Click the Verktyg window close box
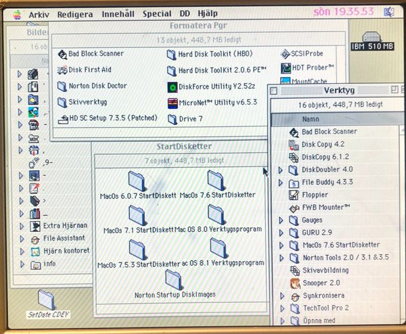 (x=273, y=91)
